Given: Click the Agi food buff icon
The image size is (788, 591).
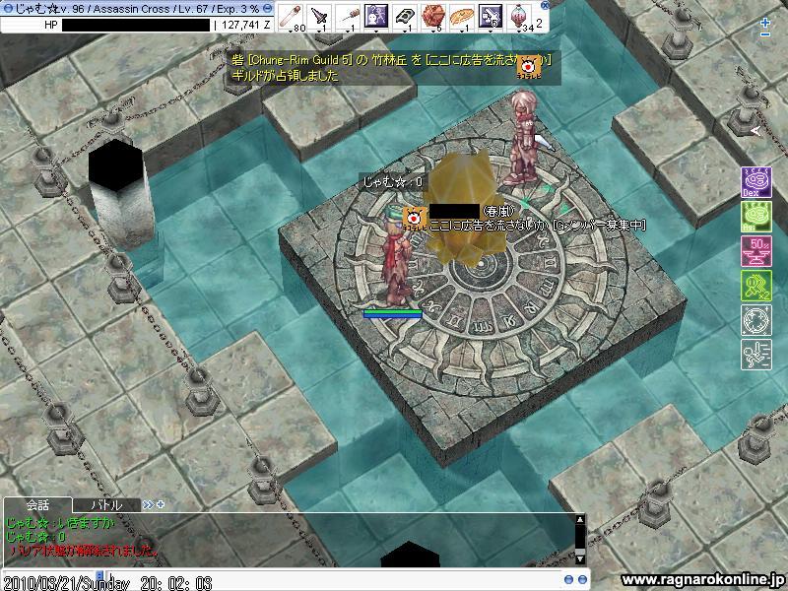Looking at the screenshot, I should (x=756, y=217).
